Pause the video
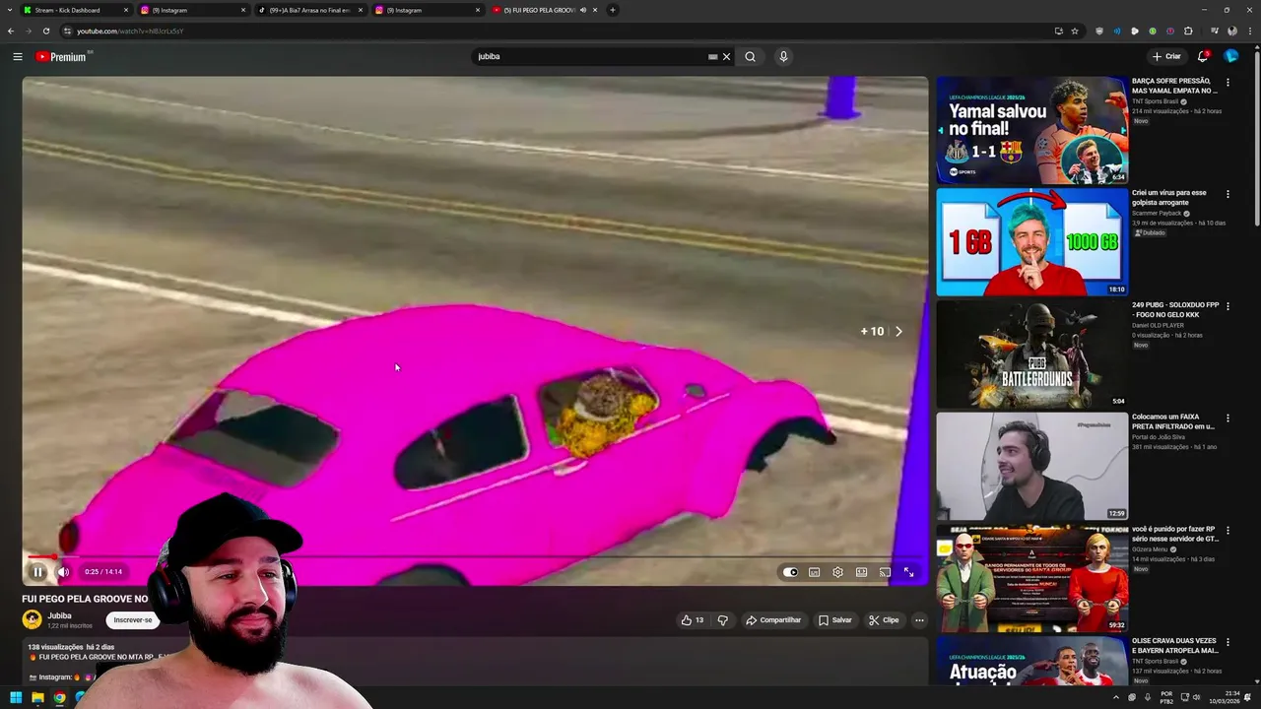The width and height of the screenshot is (1261, 709). pyautogui.click(x=38, y=571)
